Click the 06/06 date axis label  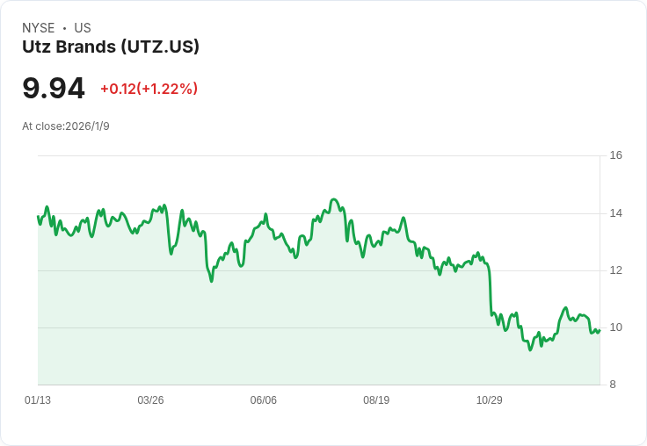click(x=263, y=399)
